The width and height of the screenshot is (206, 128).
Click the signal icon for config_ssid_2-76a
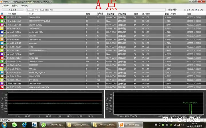[x=5, y=32]
